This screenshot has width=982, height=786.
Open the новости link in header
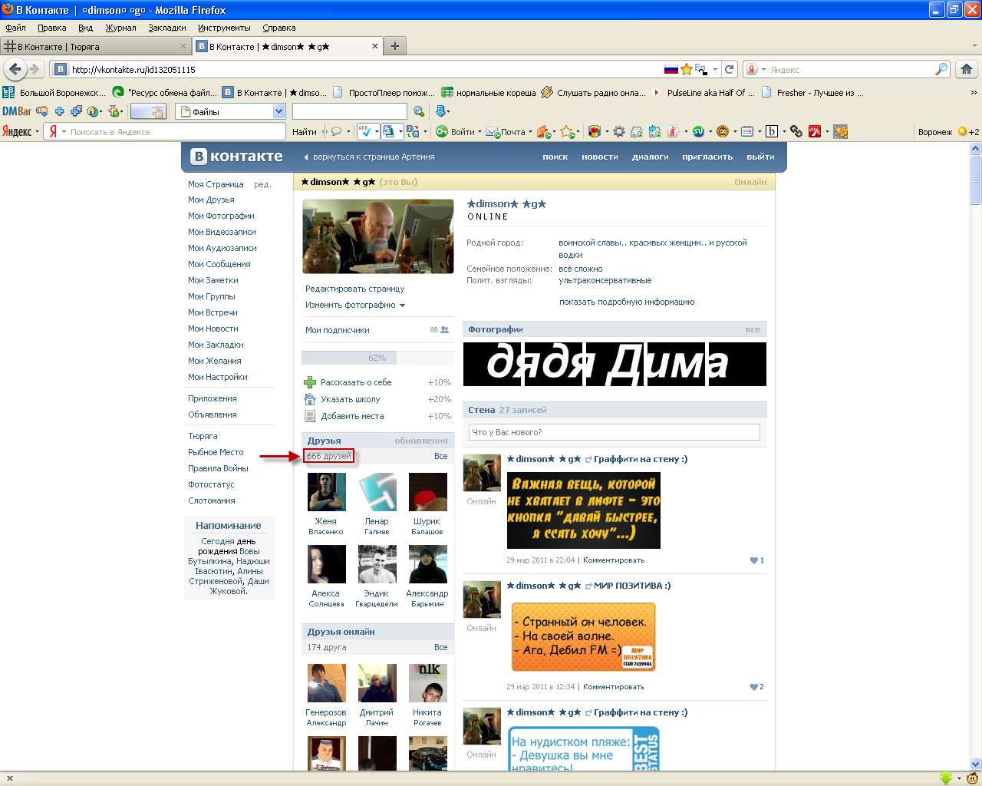(x=600, y=157)
